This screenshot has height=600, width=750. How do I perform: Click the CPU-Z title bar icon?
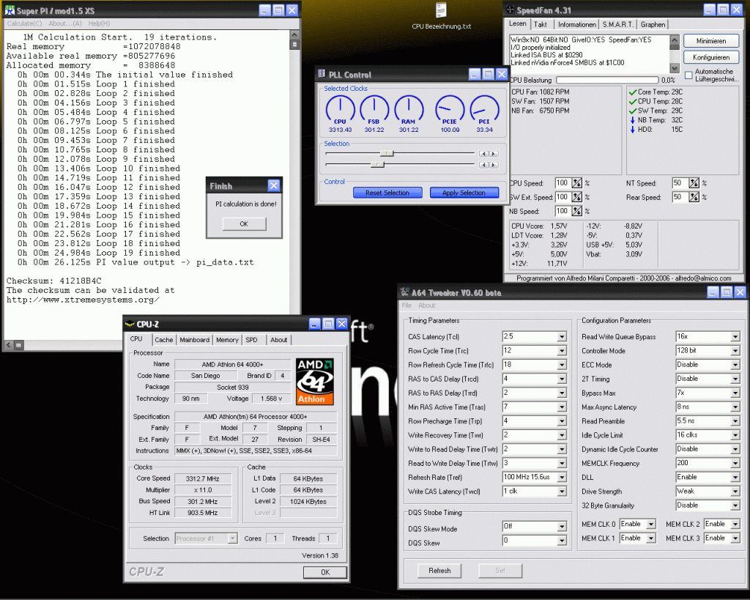[x=129, y=324]
